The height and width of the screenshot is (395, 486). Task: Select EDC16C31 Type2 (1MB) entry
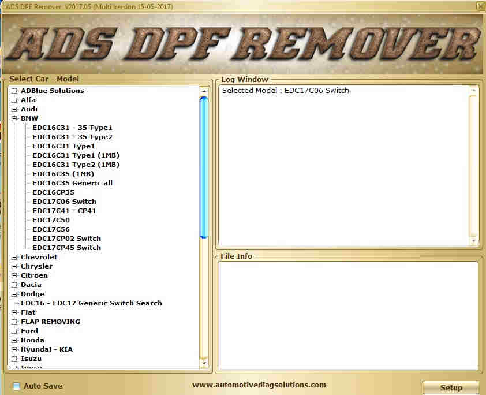(76, 165)
